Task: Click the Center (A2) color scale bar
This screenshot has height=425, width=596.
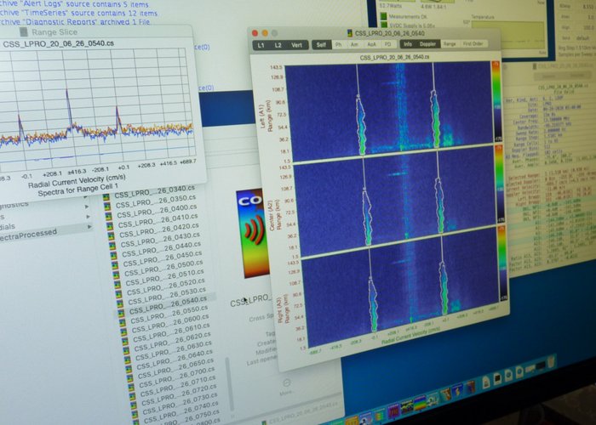Action: pyautogui.click(x=501, y=184)
